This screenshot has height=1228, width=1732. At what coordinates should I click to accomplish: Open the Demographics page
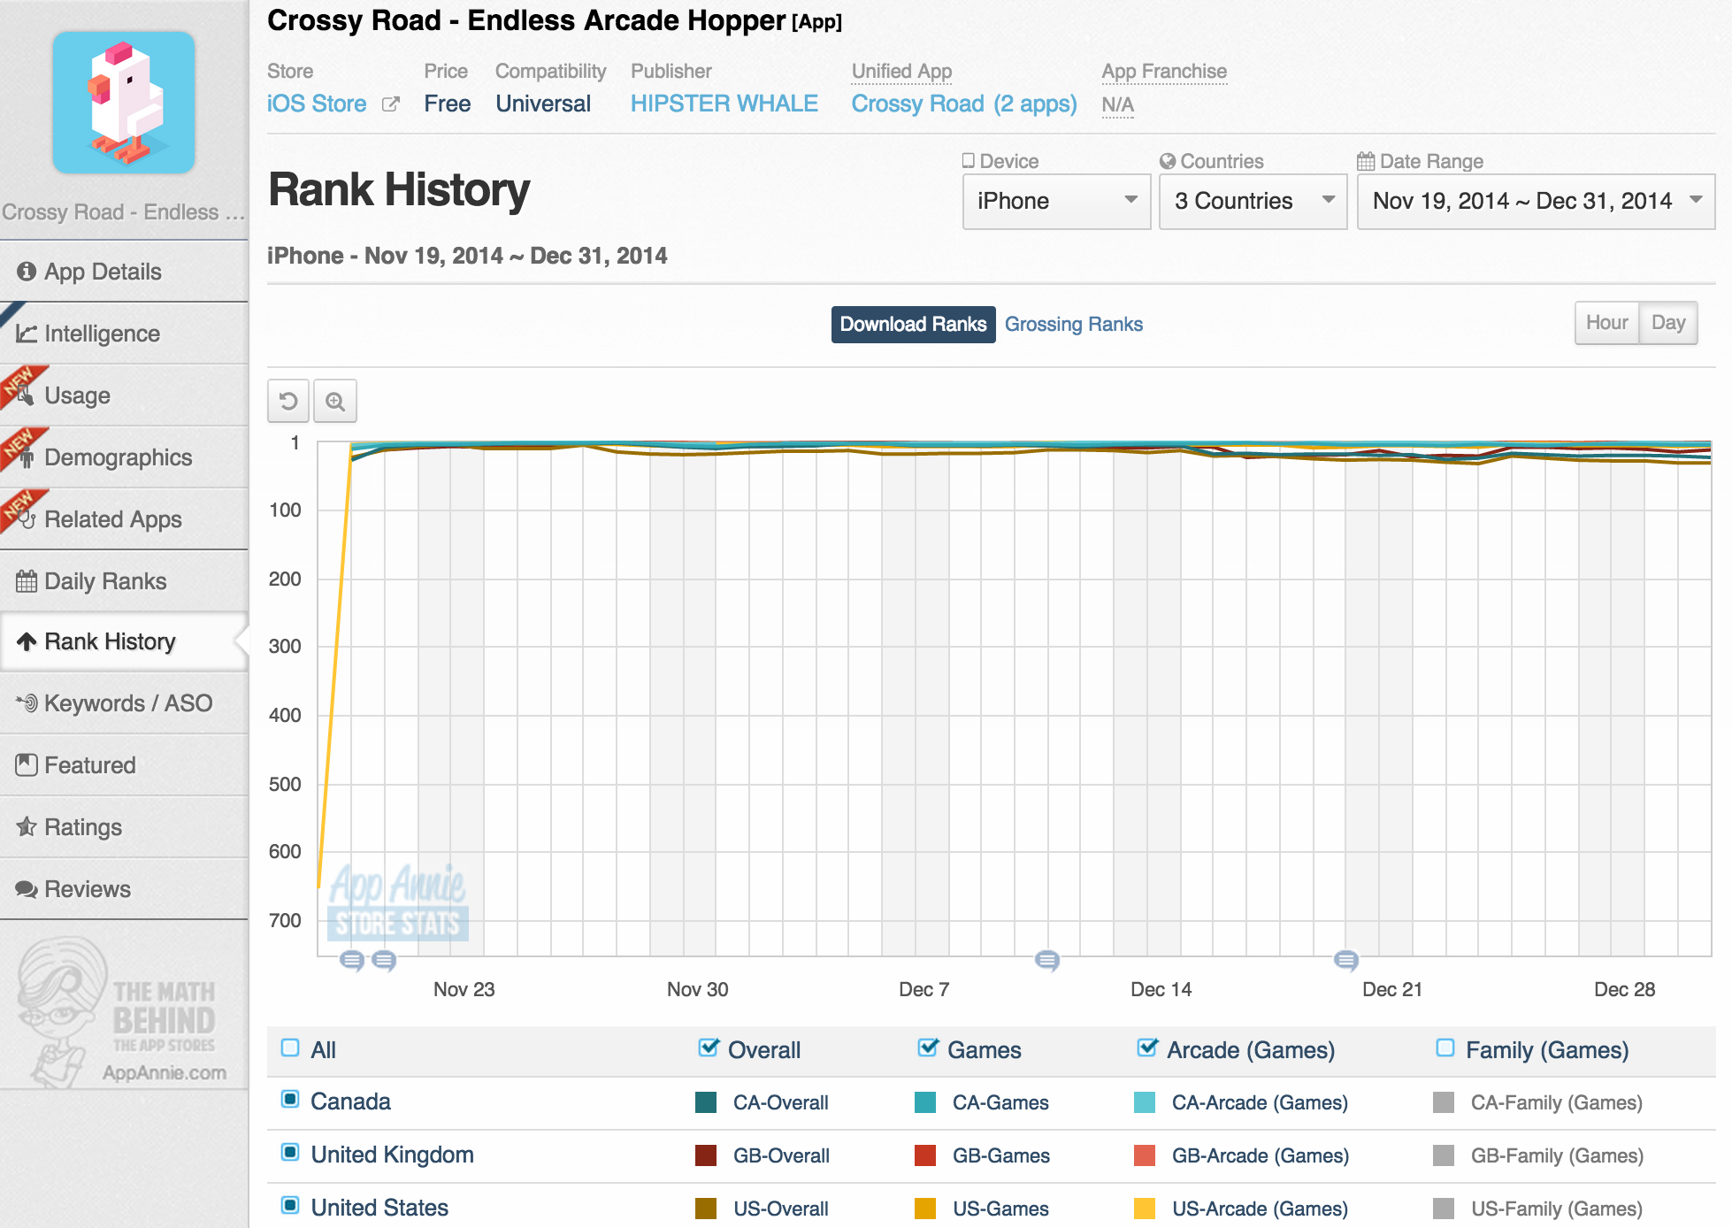124,457
